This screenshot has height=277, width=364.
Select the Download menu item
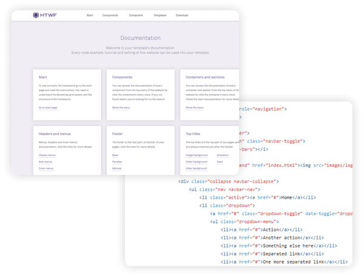[182, 15]
